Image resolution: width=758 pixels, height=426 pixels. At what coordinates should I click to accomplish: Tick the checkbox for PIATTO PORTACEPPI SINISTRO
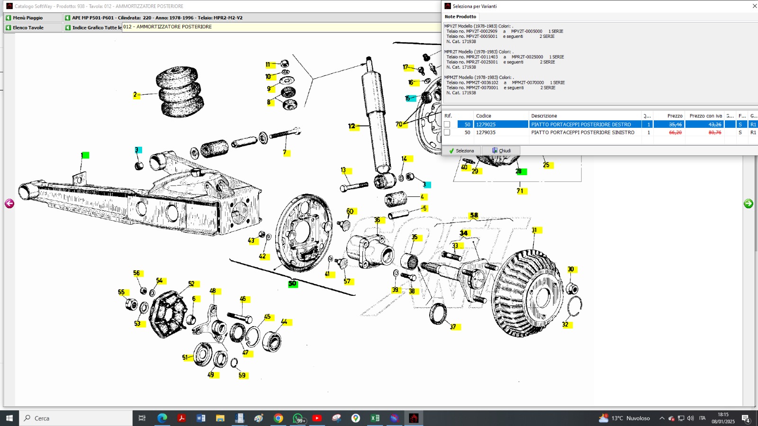tap(447, 133)
